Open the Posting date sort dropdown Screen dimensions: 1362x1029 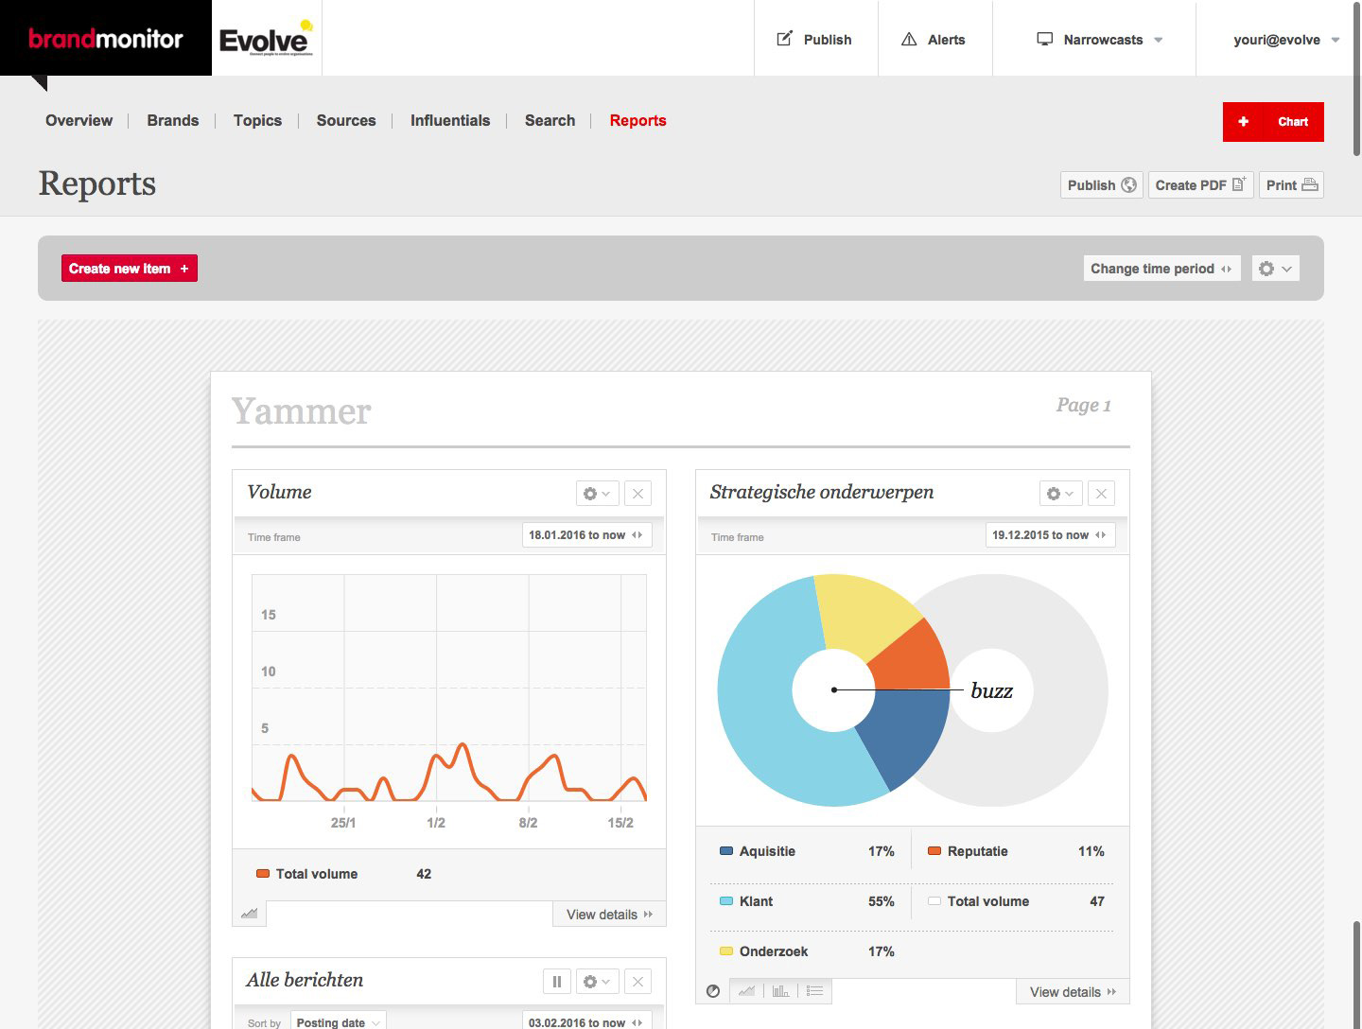[x=338, y=1022]
